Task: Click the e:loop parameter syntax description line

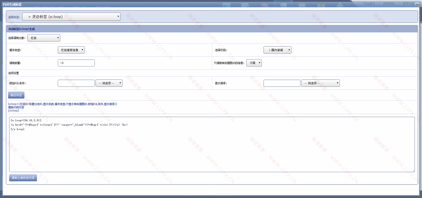Action: [x=62, y=104]
